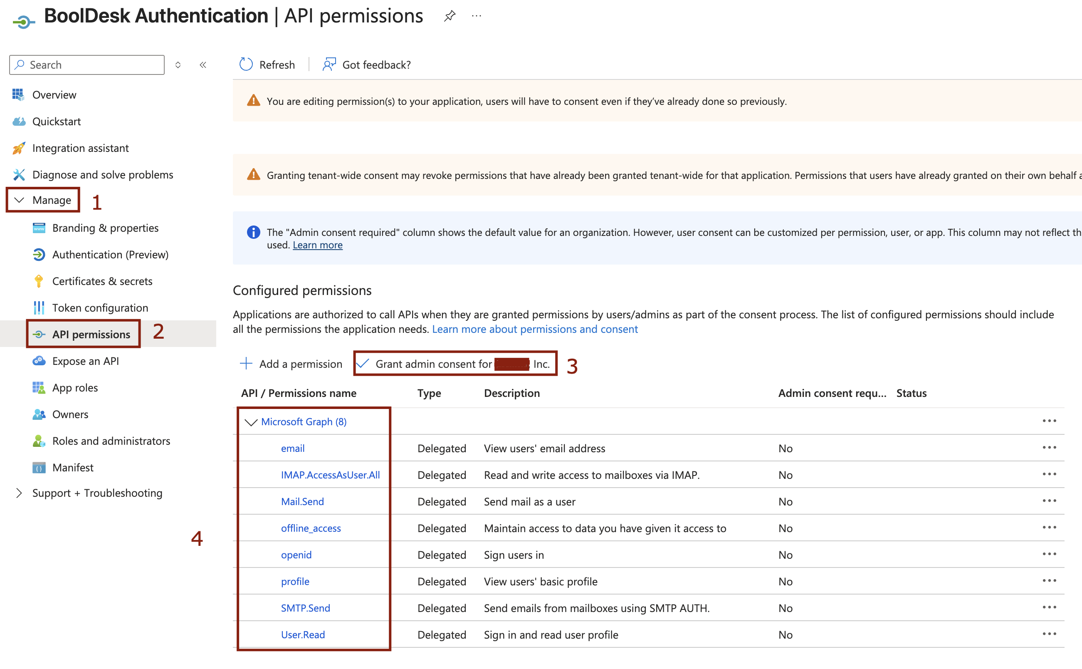
Task: Open the ellipsis menu beside page title
Action: (x=476, y=16)
